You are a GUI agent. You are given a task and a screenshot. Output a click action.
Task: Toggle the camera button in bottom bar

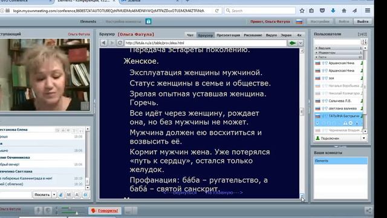point(48,210)
